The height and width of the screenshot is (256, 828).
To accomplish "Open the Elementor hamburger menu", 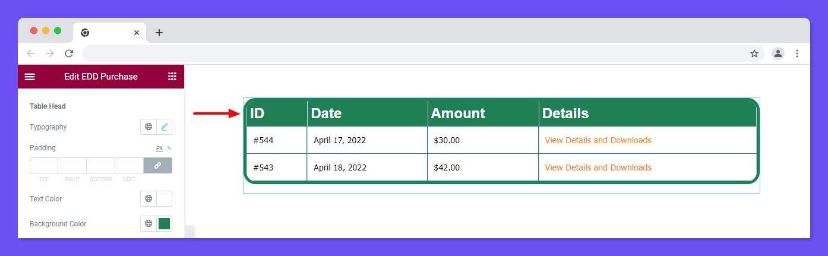I will tap(30, 77).
